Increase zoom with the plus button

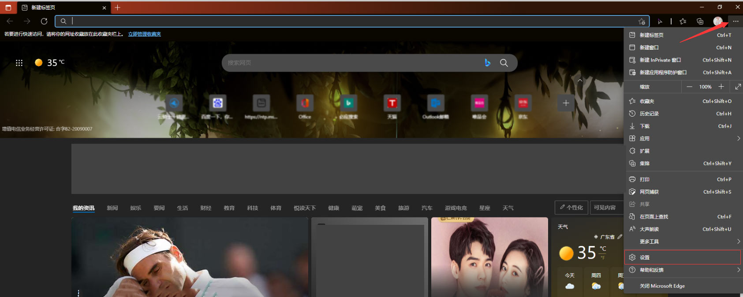point(721,87)
